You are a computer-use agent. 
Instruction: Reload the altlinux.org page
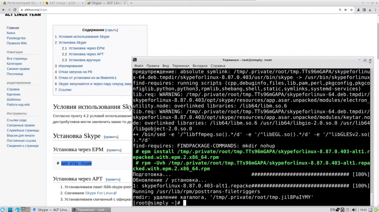(15, 10)
